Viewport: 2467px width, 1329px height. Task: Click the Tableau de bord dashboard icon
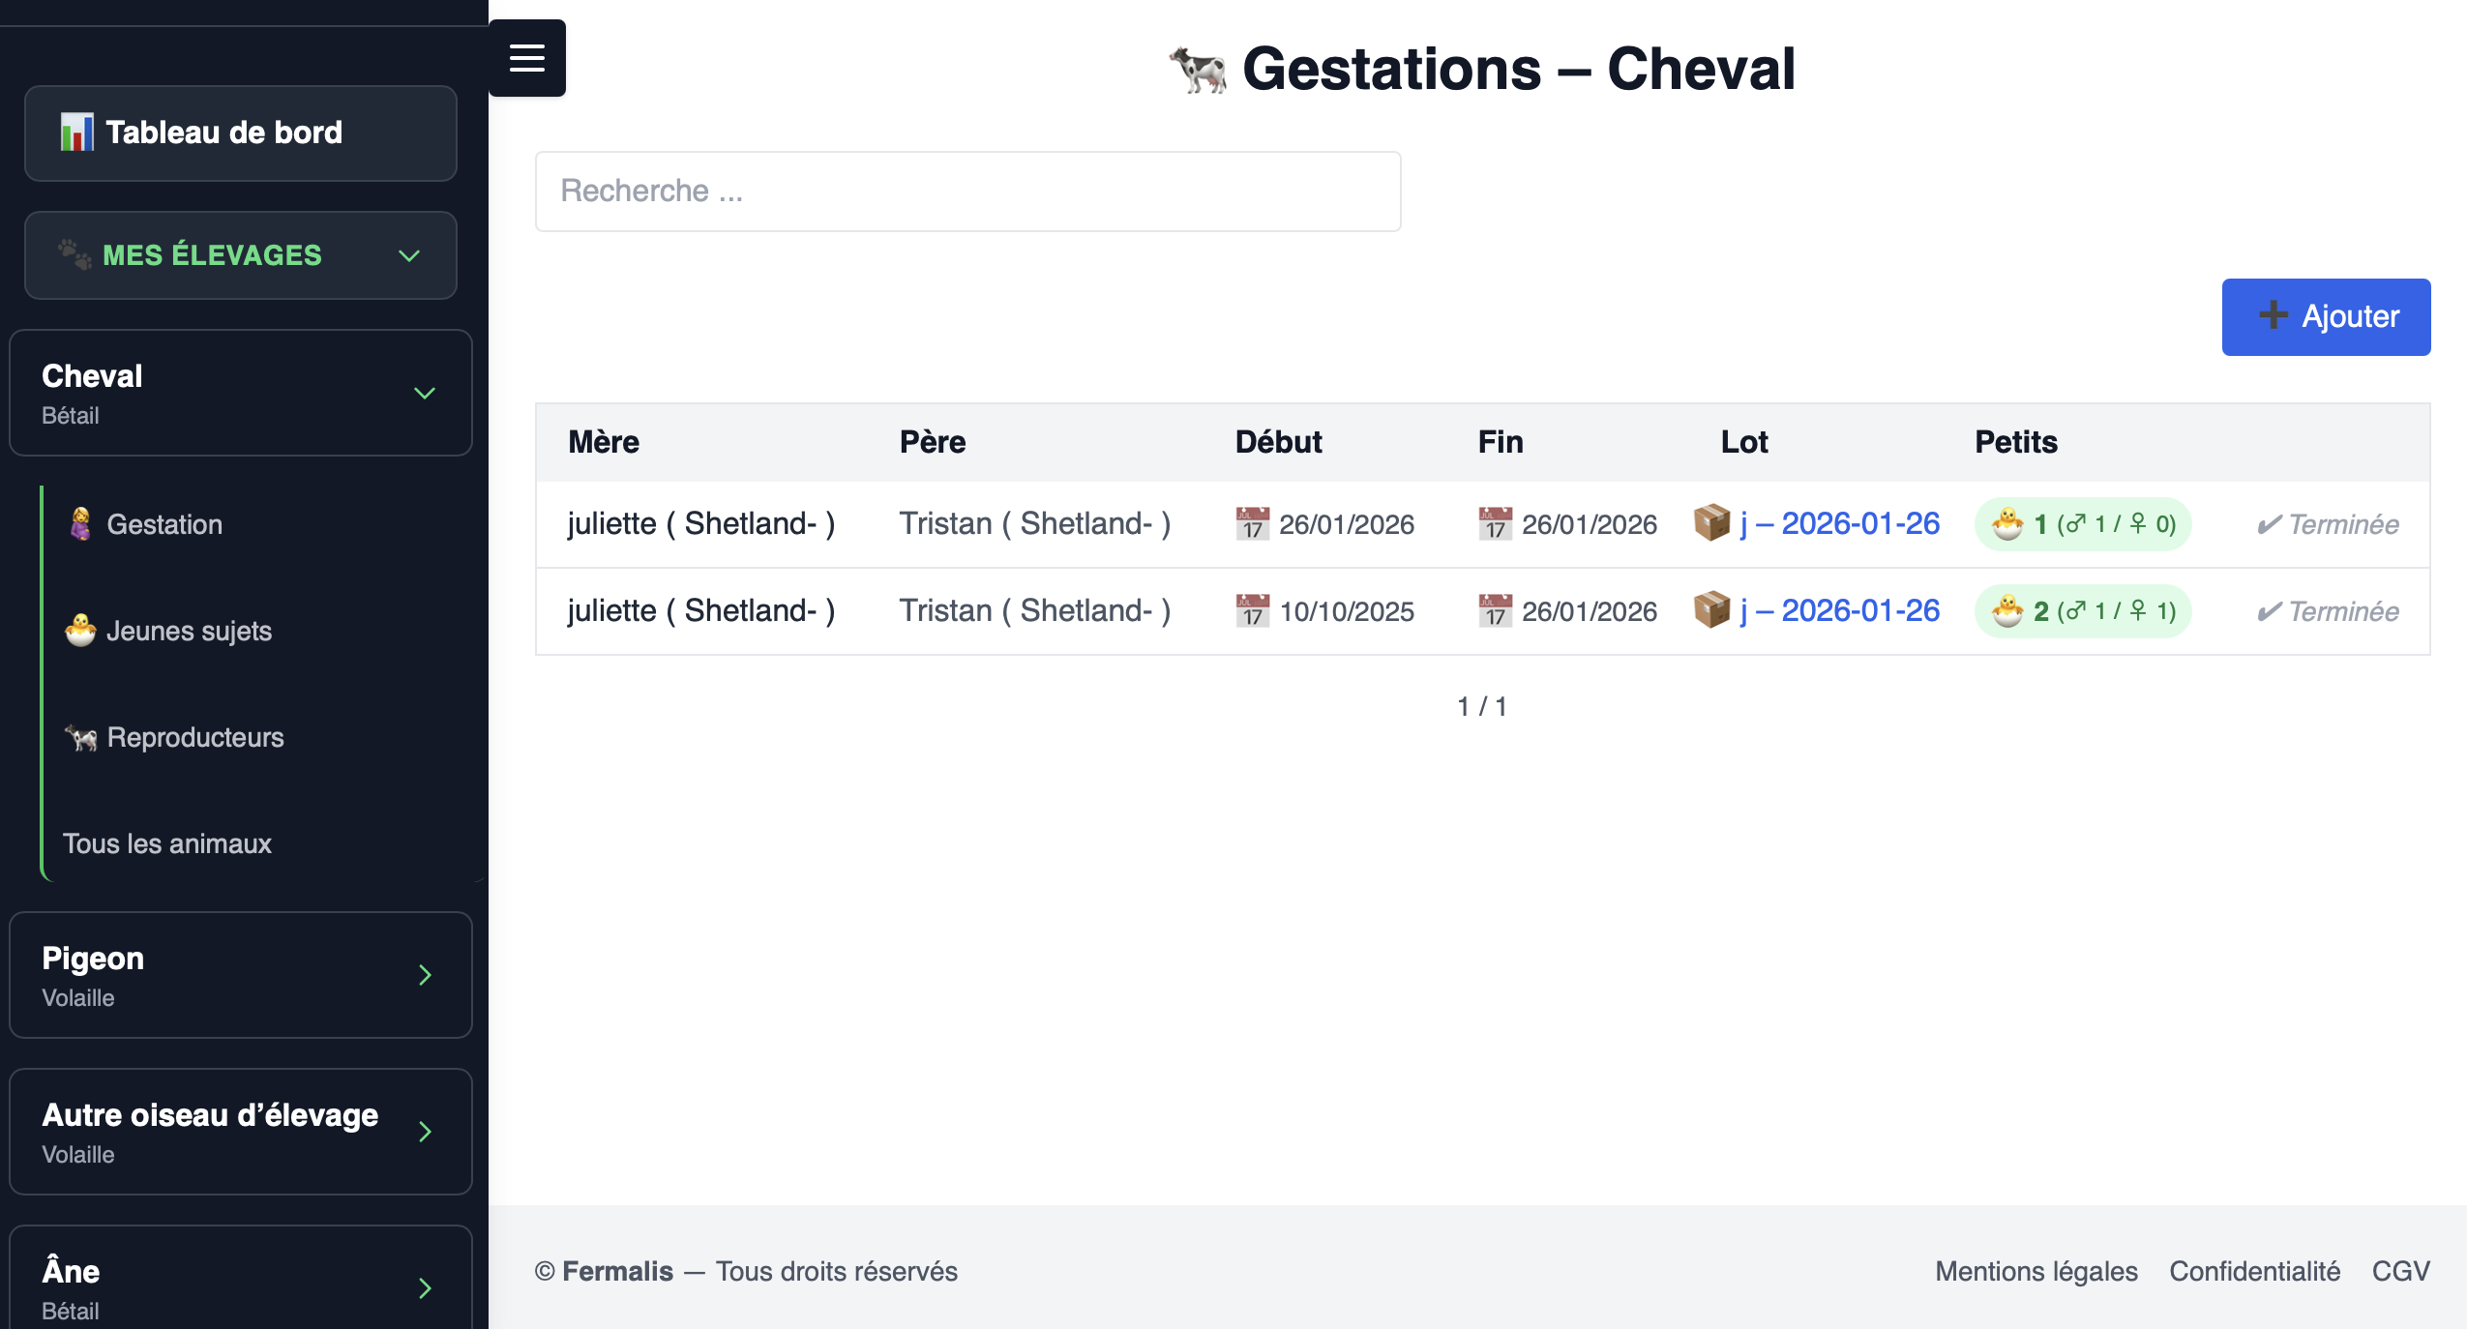(x=75, y=132)
